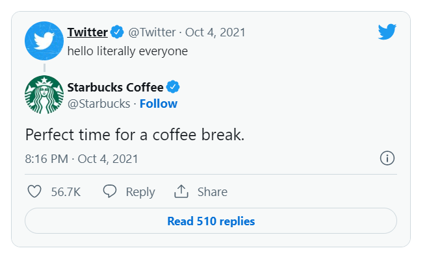Click the Reply label
427x259 pixels.
coord(140,192)
